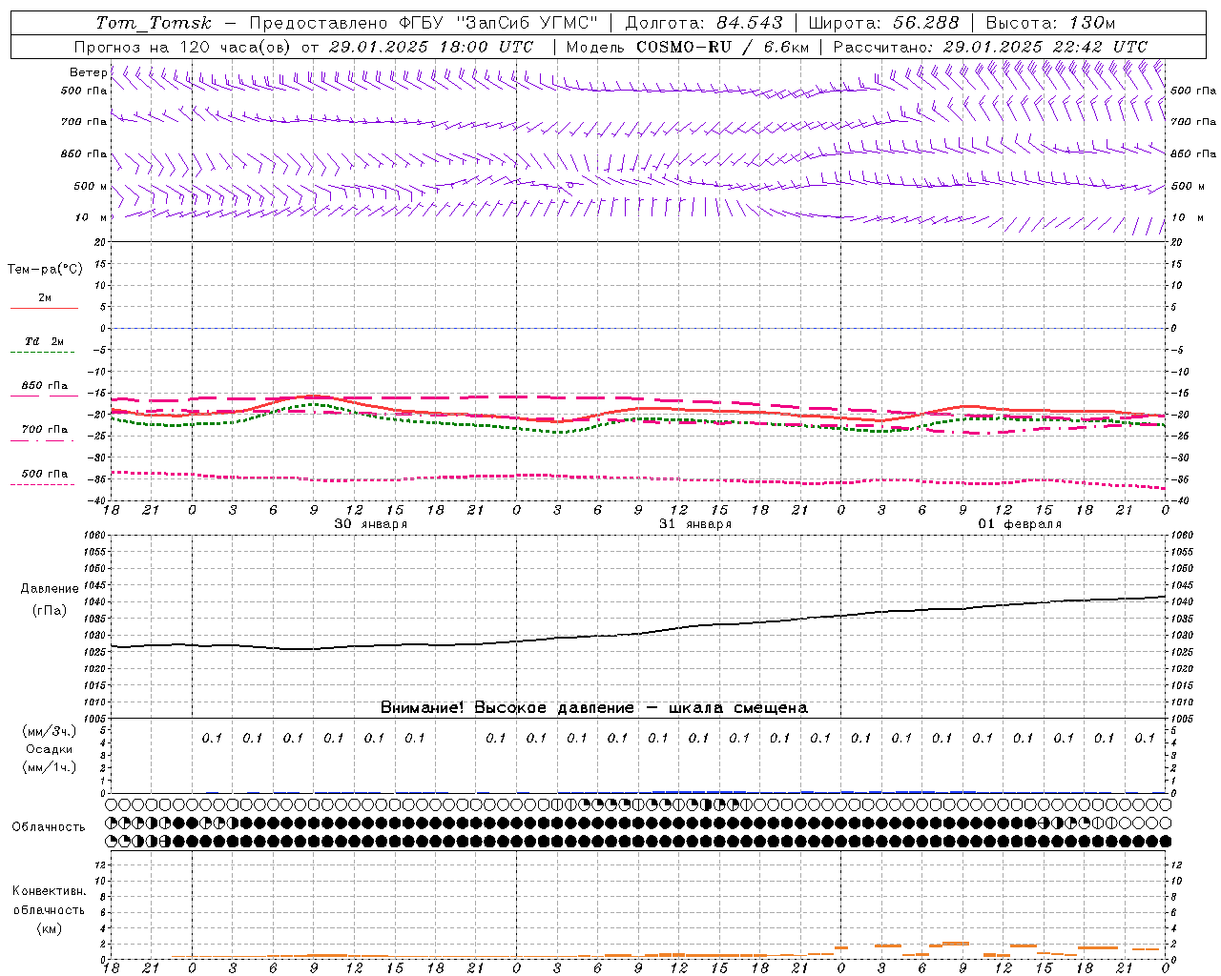
Task: Click the 700 гПа temperature legend entry
Action: [x=45, y=430]
